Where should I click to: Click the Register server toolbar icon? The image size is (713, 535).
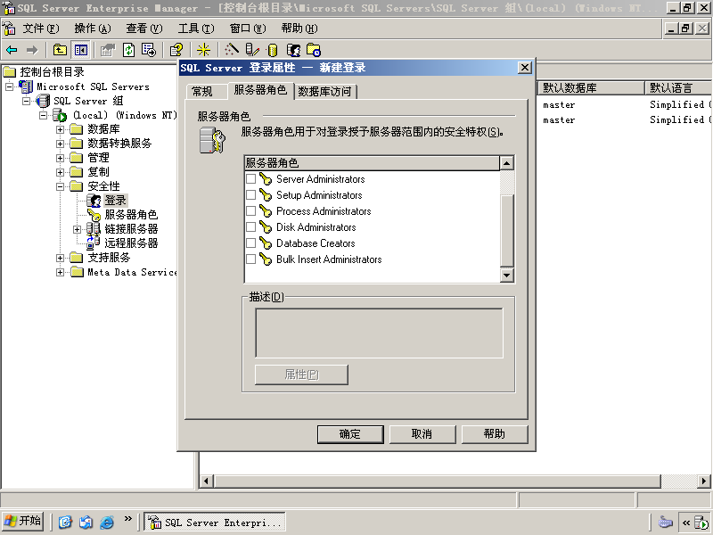(251, 50)
